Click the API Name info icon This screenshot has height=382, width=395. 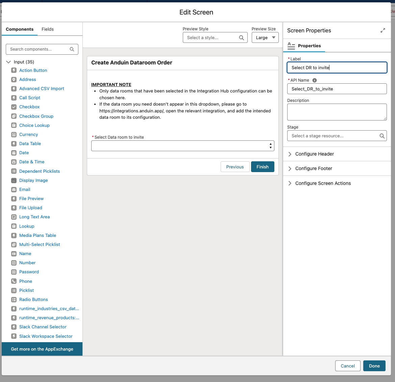pyautogui.click(x=314, y=80)
